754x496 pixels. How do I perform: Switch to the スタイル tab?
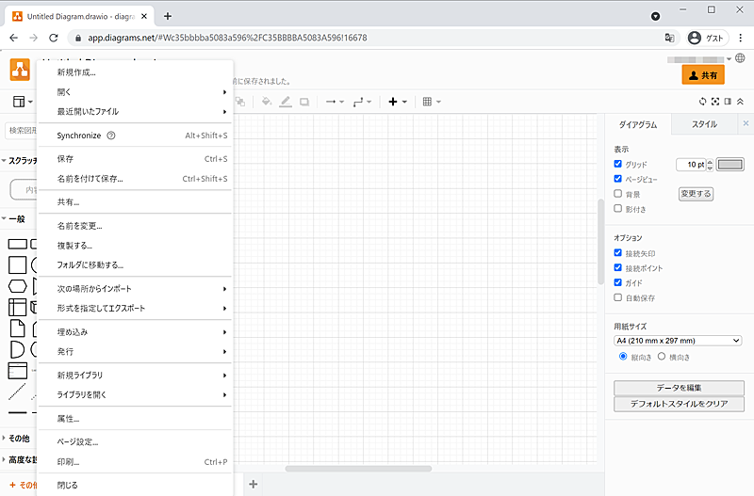704,124
